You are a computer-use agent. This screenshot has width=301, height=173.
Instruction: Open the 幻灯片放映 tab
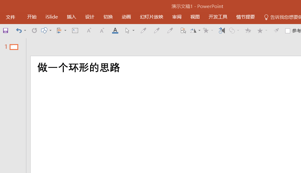152,17
